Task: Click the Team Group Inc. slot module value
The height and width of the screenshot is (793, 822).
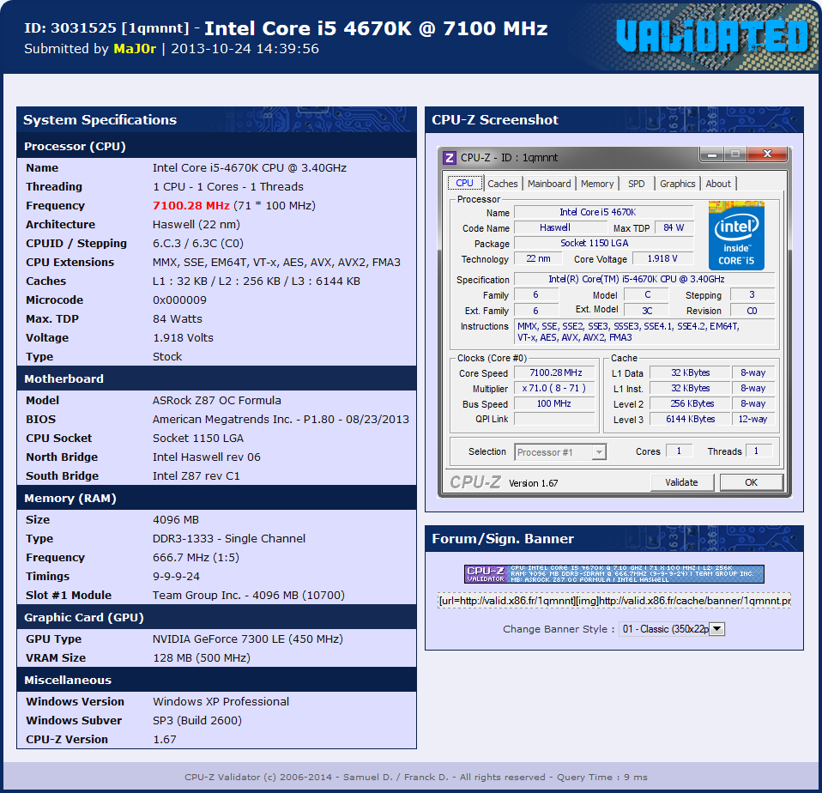Action: [x=249, y=596]
